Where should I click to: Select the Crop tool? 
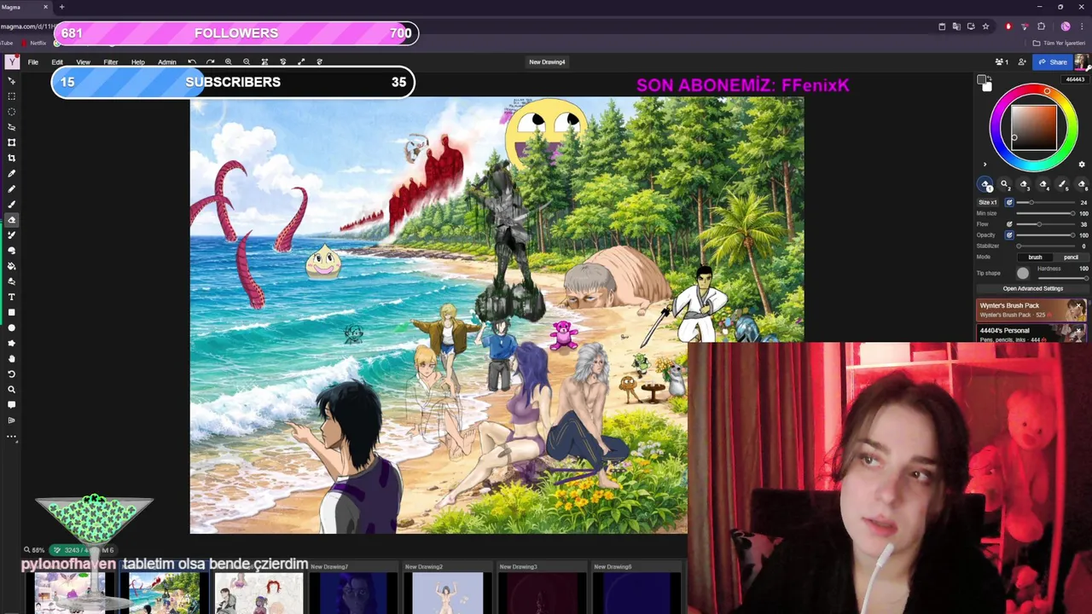(12, 158)
